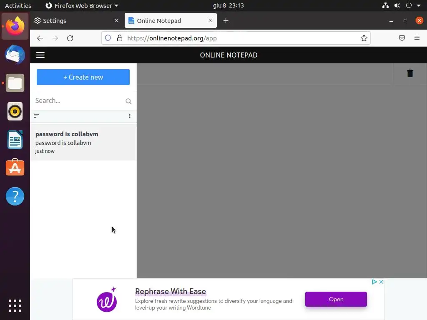The width and height of the screenshot is (427, 320).
Task: Launch Firefox from the dock
Action: pos(15,26)
